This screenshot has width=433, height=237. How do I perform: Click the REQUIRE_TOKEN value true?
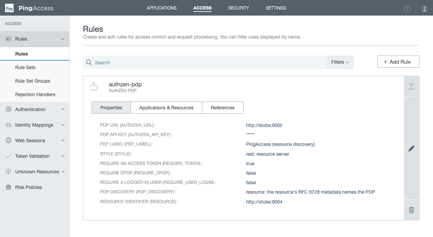pos(250,164)
